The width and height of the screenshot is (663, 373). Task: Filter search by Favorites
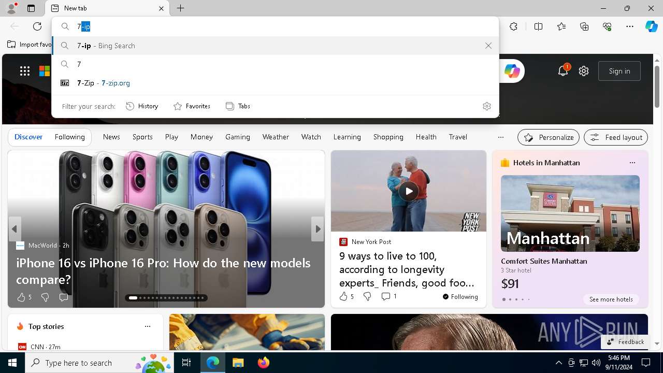coord(192,106)
